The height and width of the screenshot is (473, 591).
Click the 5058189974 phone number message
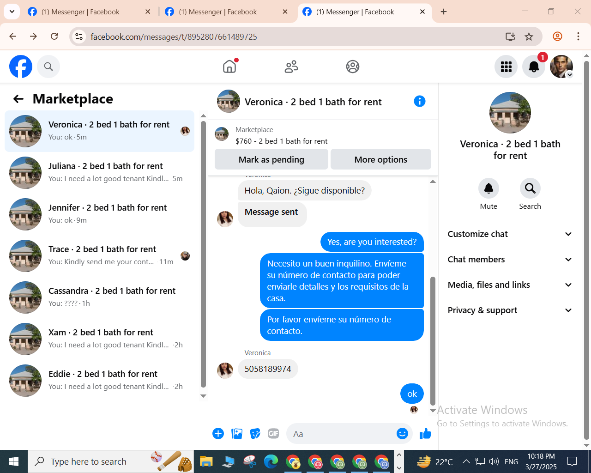[268, 369]
